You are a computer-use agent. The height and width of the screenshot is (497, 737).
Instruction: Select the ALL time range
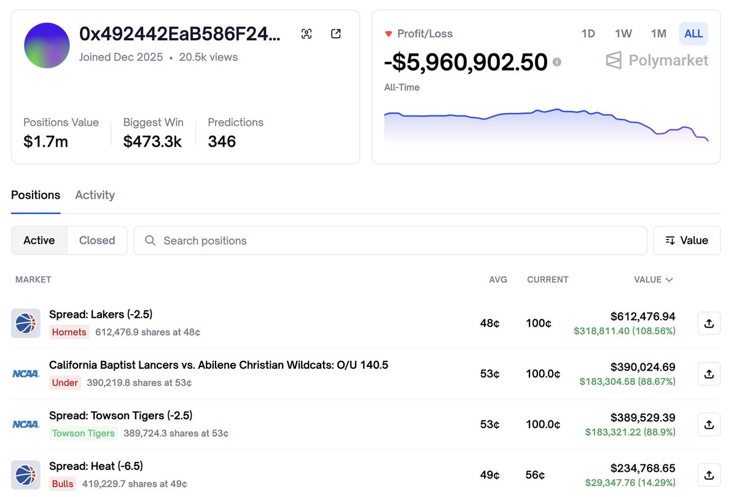click(693, 34)
